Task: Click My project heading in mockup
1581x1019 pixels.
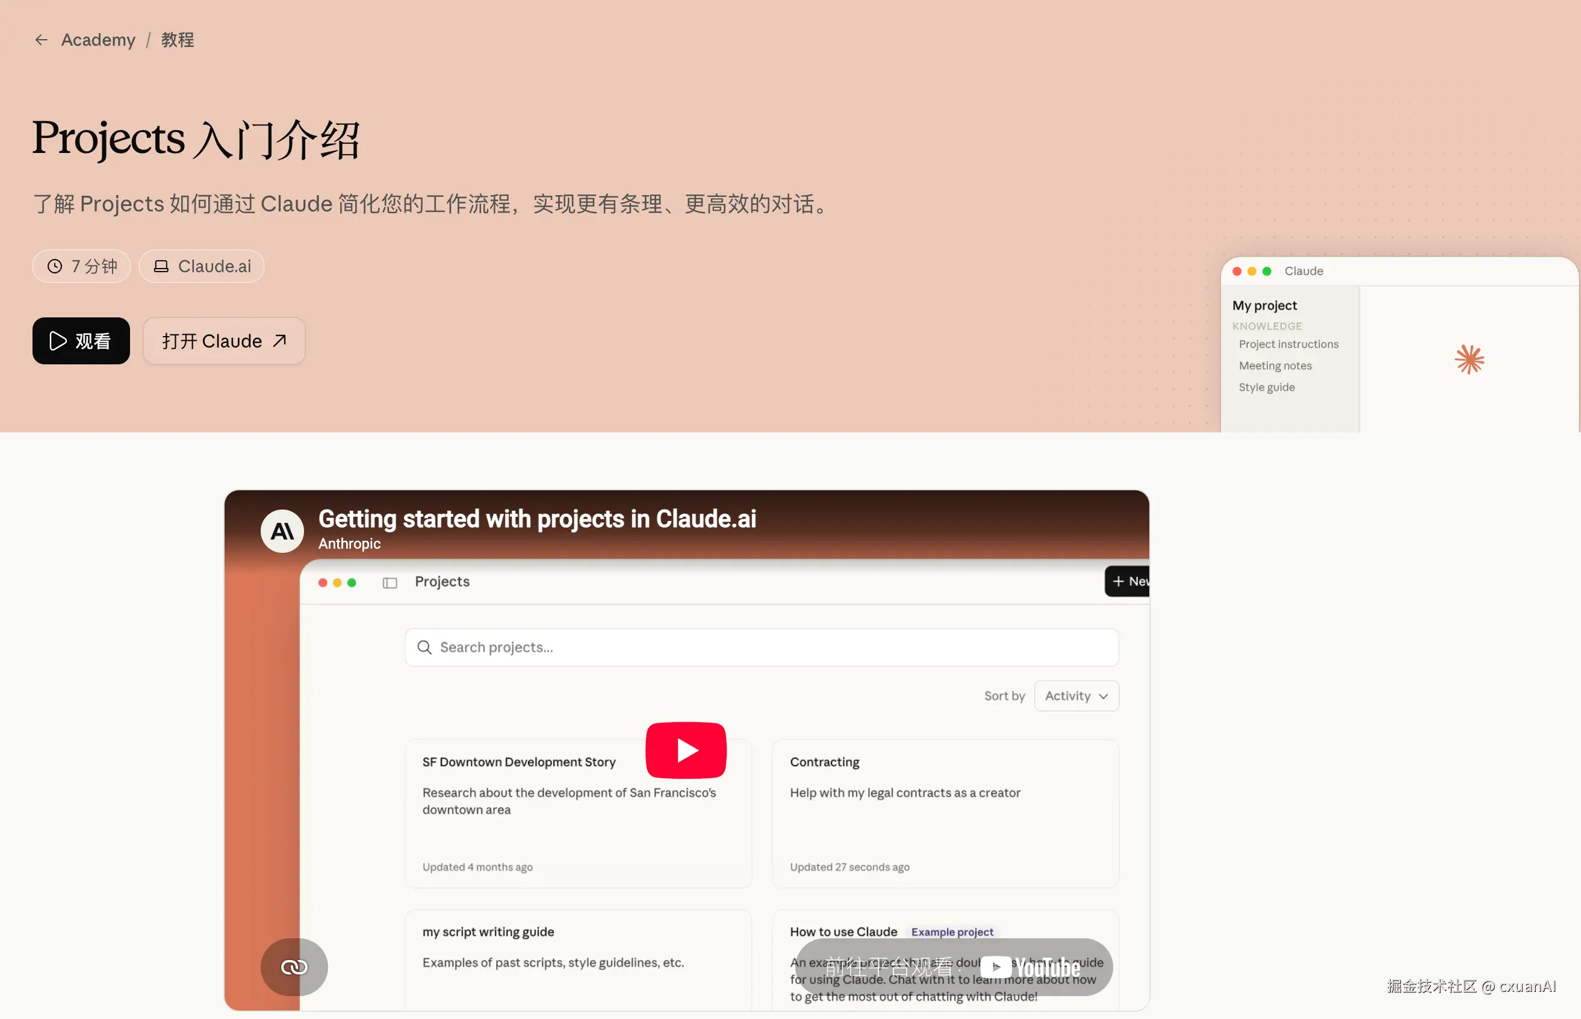Action: [x=1264, y=305]
